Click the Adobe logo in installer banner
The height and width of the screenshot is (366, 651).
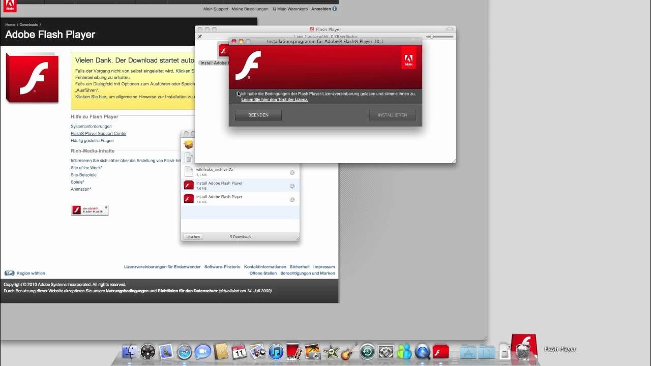click(x=408, y=57)
